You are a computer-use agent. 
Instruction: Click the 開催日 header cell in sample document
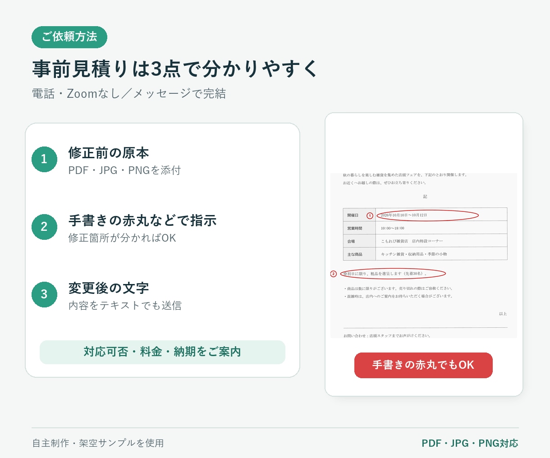tap(359, 214)
